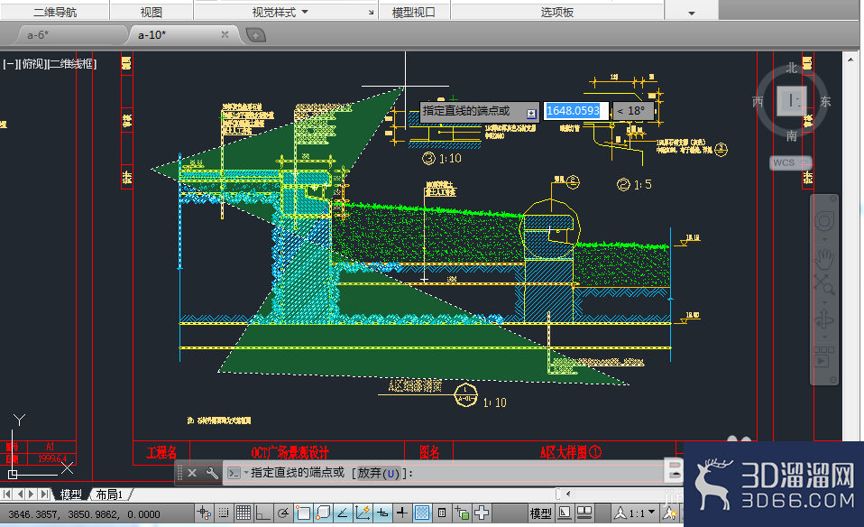Image resolution: width=864 pixels, height=527 pixels.
Task: Toggle Polar Tracking in the status bar
Action: pyautogui.click(x=282, y=513)
